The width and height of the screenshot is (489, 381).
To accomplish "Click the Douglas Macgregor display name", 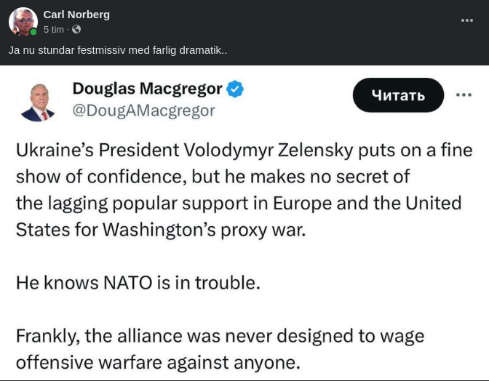I will 147,89.
